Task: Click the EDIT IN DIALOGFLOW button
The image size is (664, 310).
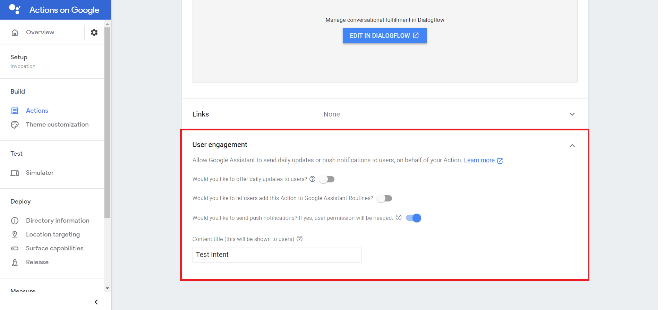Action: click(385, 36)
